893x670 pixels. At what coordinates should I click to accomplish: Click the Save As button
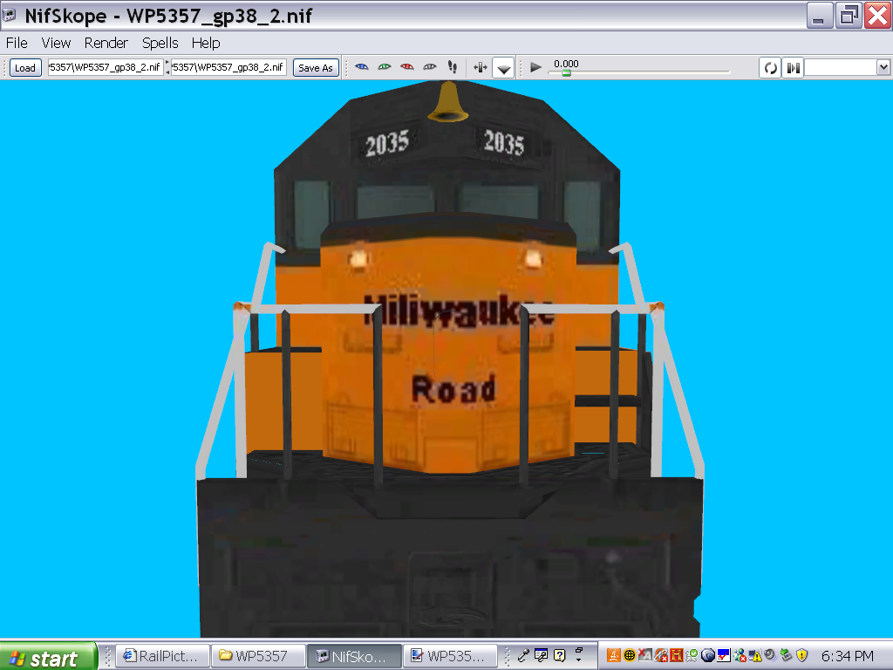point(316,68)
